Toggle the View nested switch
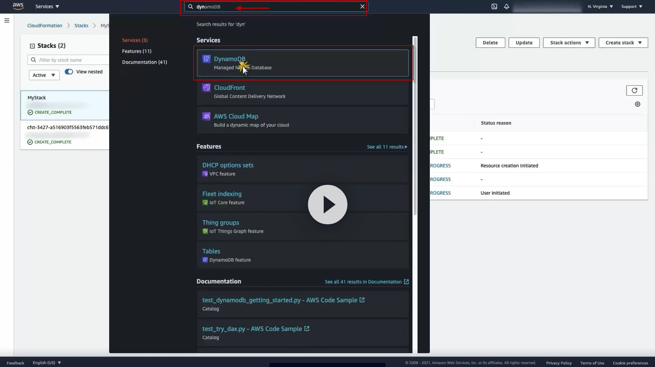 point(69,72)
